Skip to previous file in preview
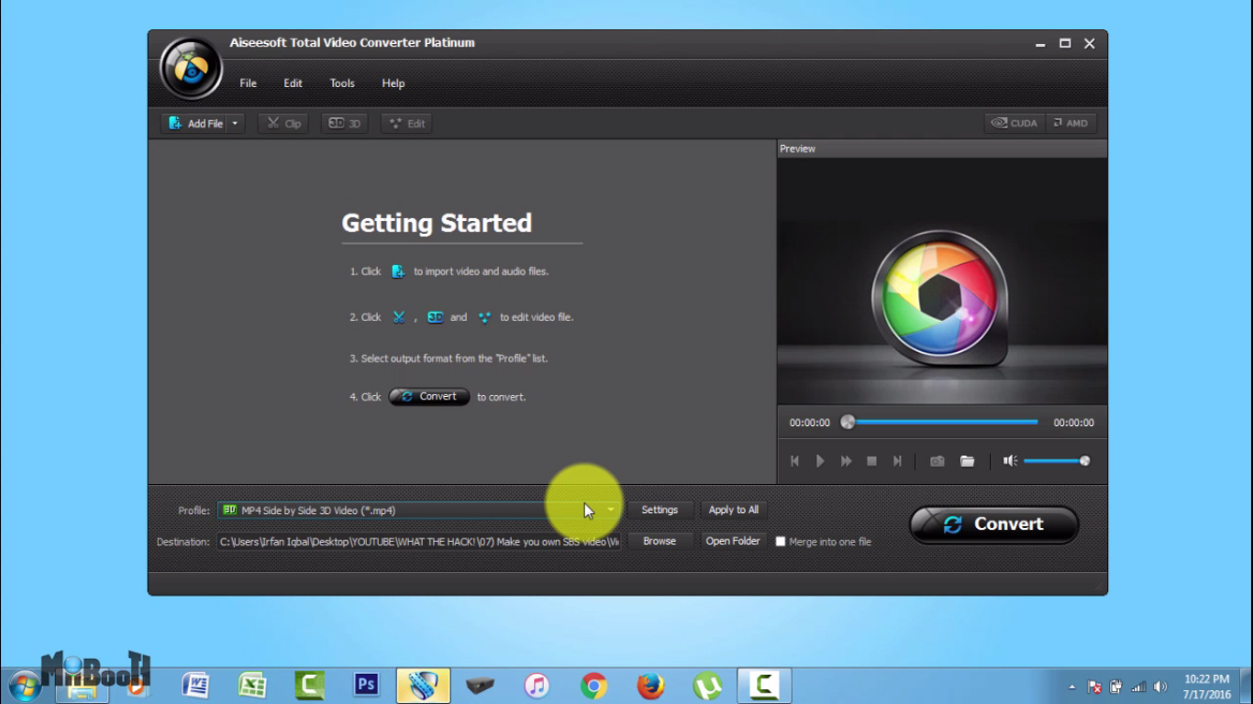Viewport: 1253px width, 704px height. pyautogui.click(x=794, y=461)
